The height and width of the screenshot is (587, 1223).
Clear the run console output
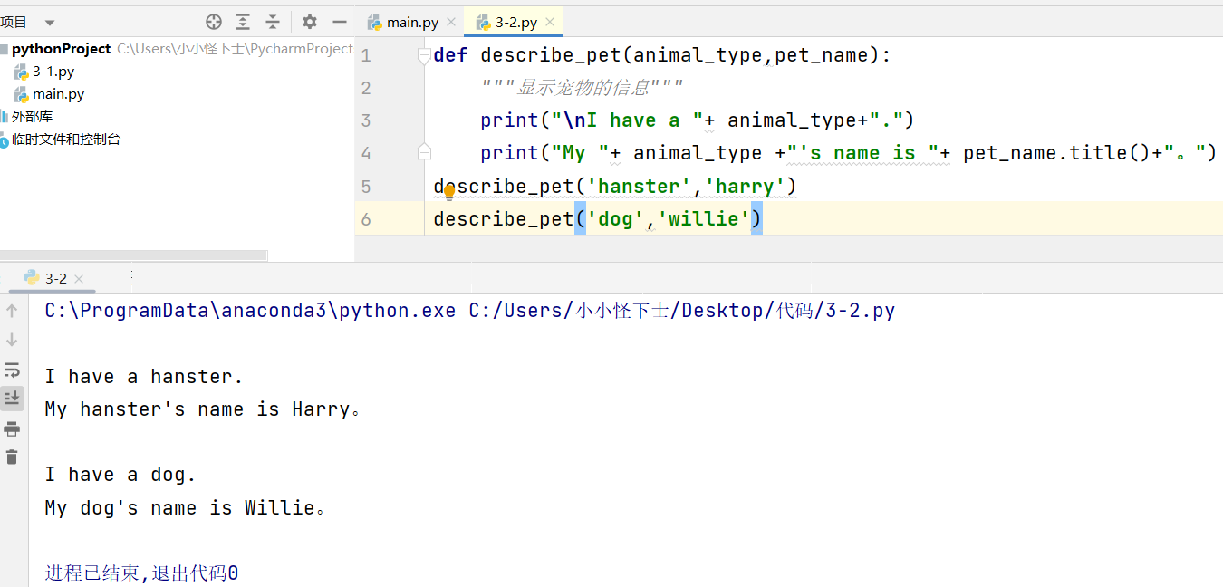click(12, 457)
